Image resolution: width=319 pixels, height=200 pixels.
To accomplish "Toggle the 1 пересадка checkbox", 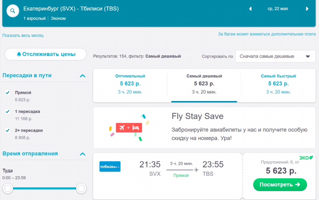I will (x=7, y=112).
